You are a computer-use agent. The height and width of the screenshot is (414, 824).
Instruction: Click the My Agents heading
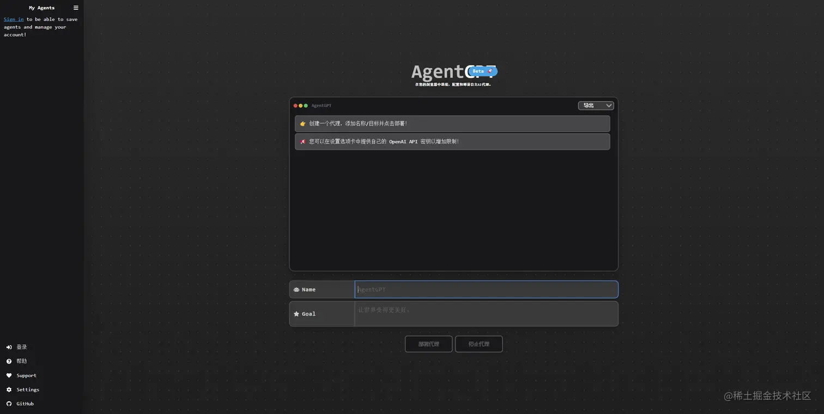(x=41, y=8)
